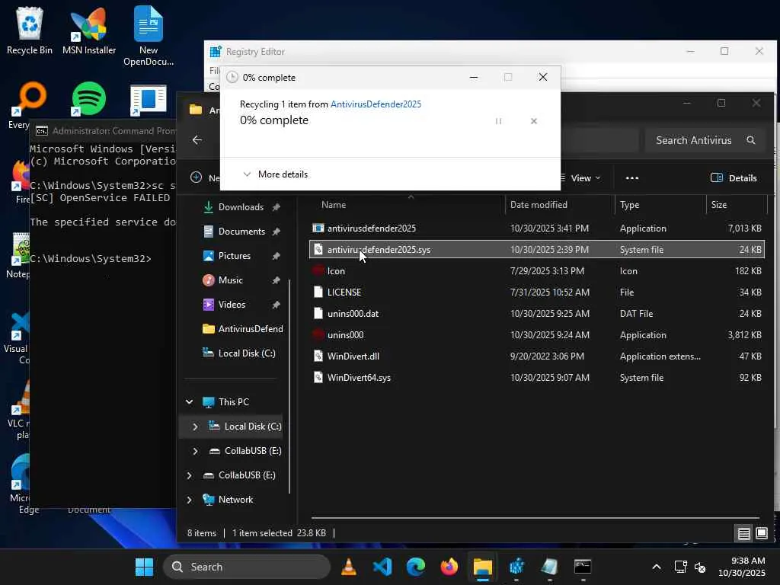Launch Spotify from the desktop

[x=89, y=98]
